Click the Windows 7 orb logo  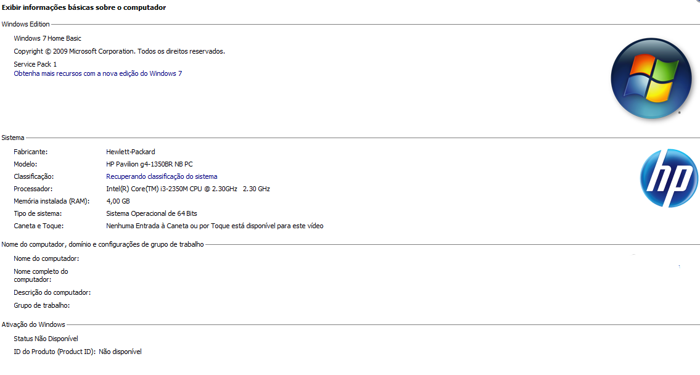tap(651, 78)
